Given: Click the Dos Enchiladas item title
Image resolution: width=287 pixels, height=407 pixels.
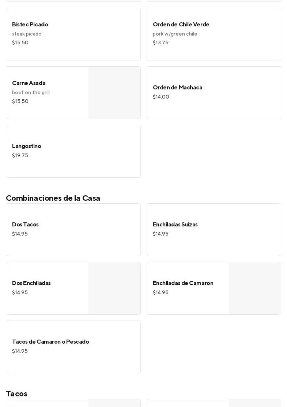Looking at the screenshot, I should click(x=31, y=283).
